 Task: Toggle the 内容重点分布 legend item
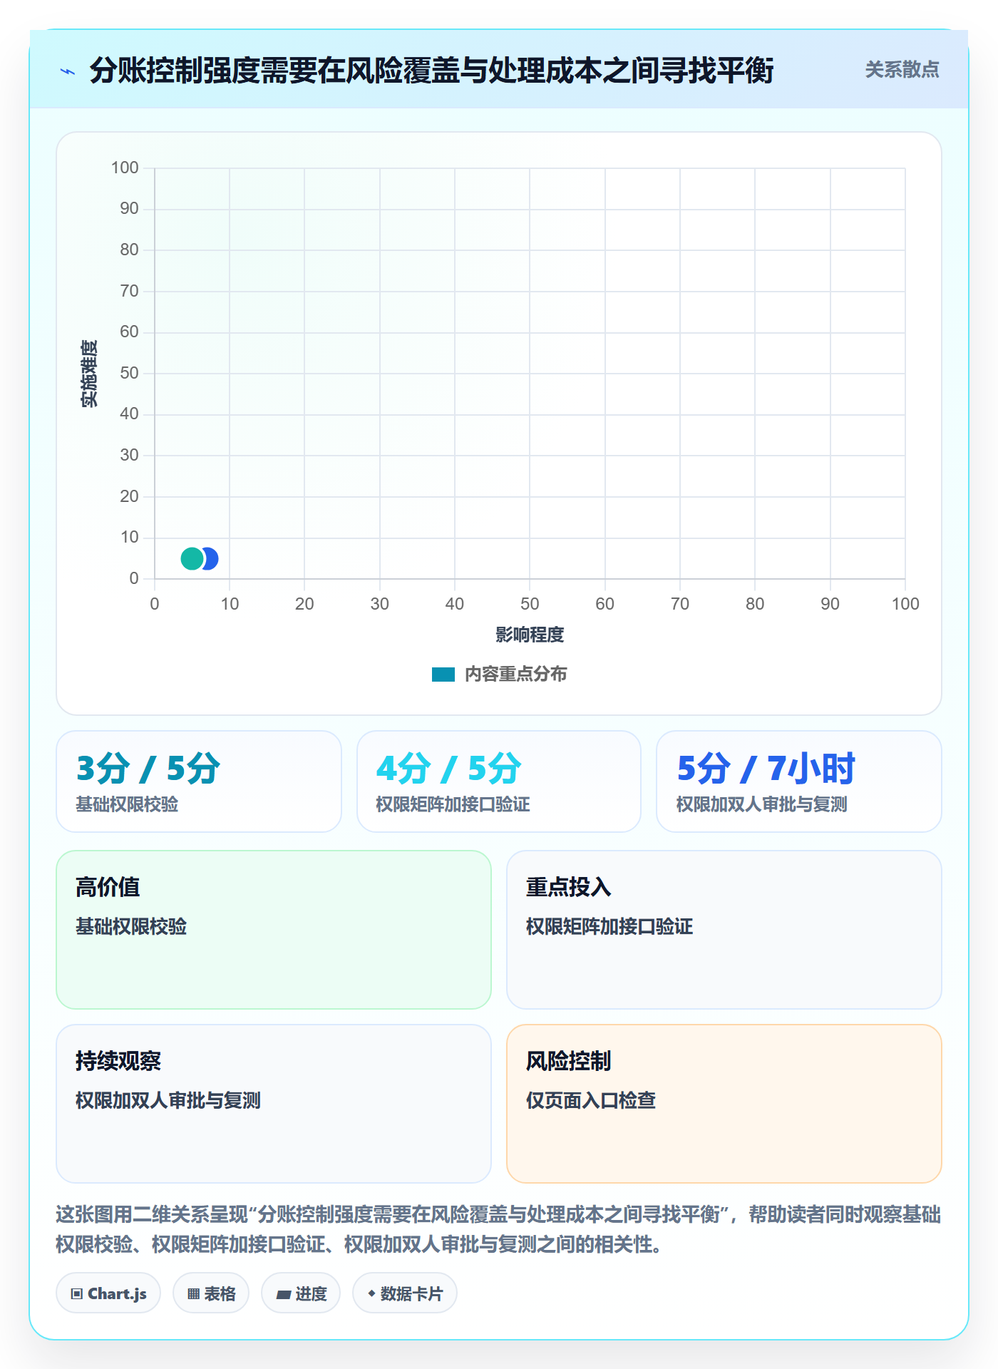tap(499, 674)
